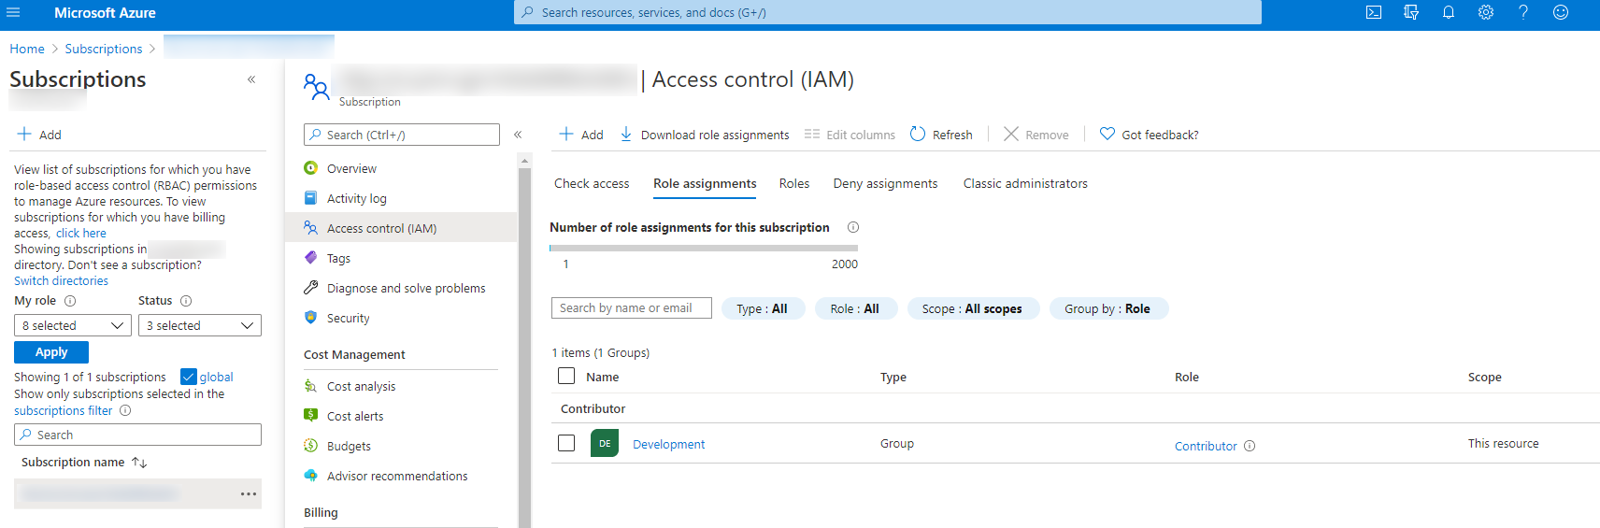
Task: Click Add in the IAM toolbar
Action: click(x=581, y=135)
